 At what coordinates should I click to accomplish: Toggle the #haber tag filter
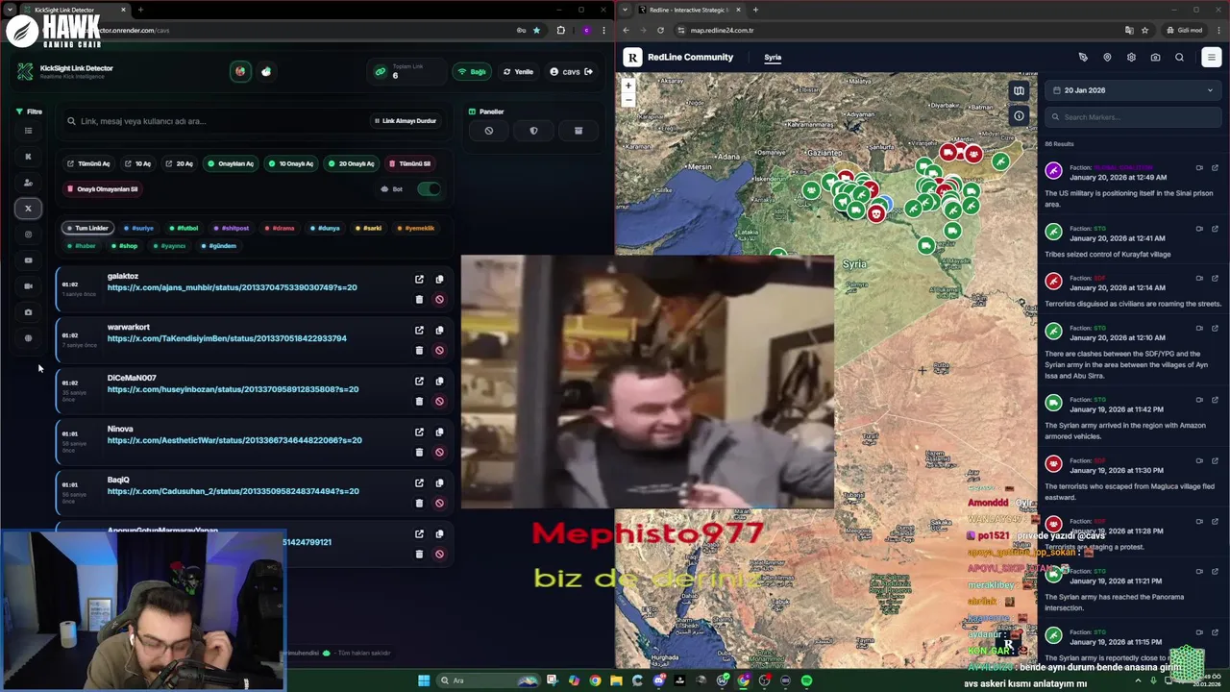point(82,246)
